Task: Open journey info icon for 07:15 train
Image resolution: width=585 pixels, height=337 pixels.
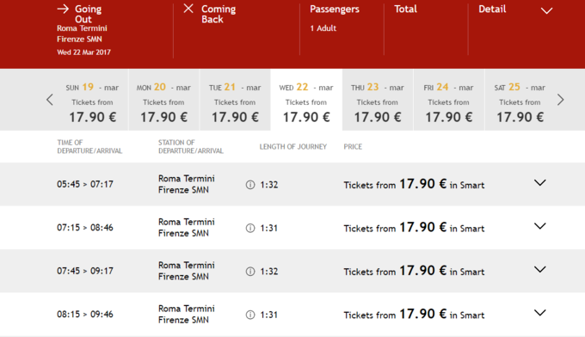Action: [x=250, y=228]
